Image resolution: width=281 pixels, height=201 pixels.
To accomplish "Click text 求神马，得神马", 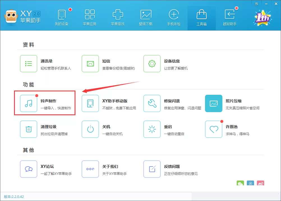I will (238, 134).
